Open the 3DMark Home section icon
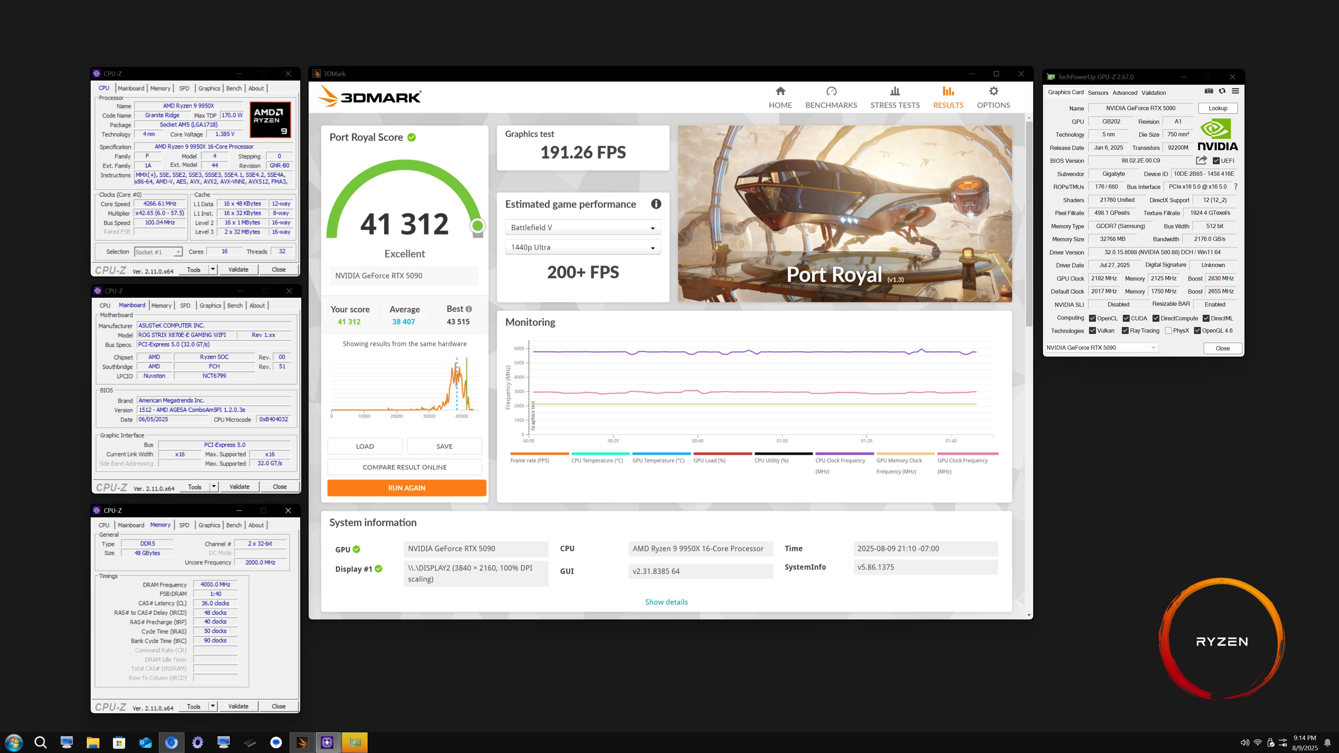The width and height of the screenshot is (1339, 753). pos(780,91)
